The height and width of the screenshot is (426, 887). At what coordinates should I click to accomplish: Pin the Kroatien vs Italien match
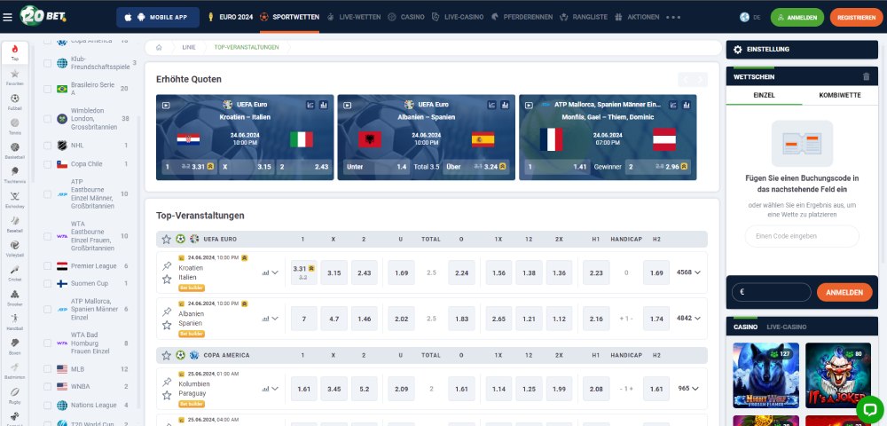167,265
